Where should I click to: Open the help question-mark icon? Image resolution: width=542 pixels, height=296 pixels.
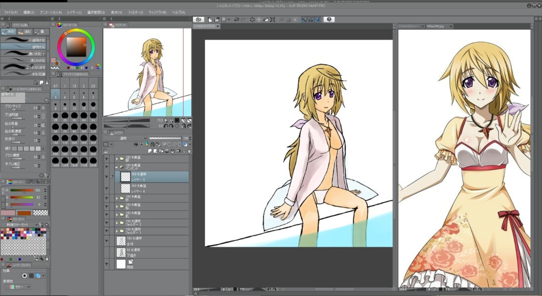[x=329, y=20]
